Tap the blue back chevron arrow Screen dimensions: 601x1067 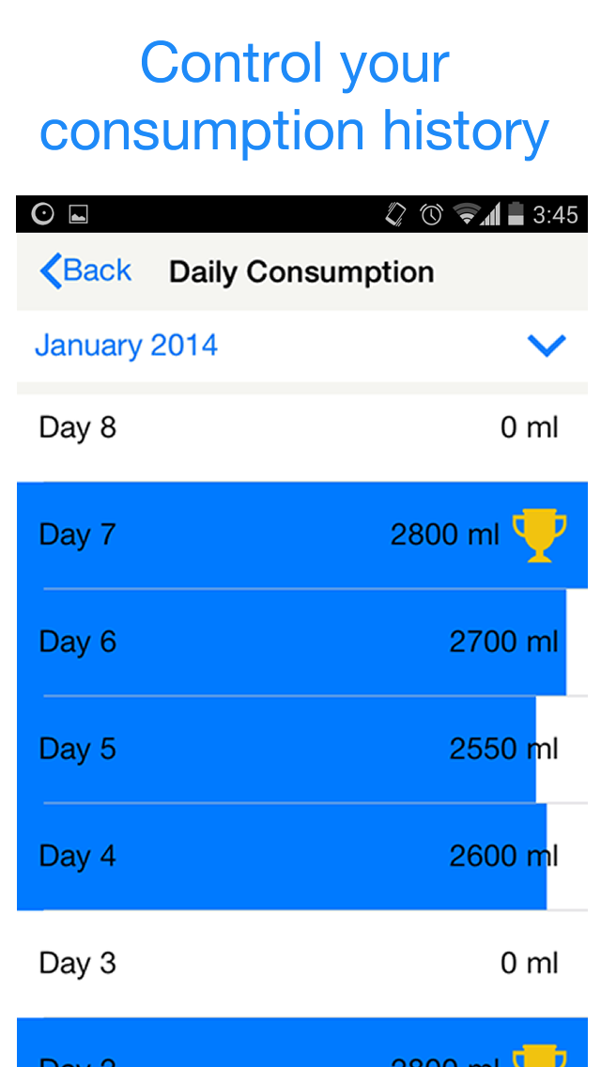pyautogui.click(x=50, y=271)
